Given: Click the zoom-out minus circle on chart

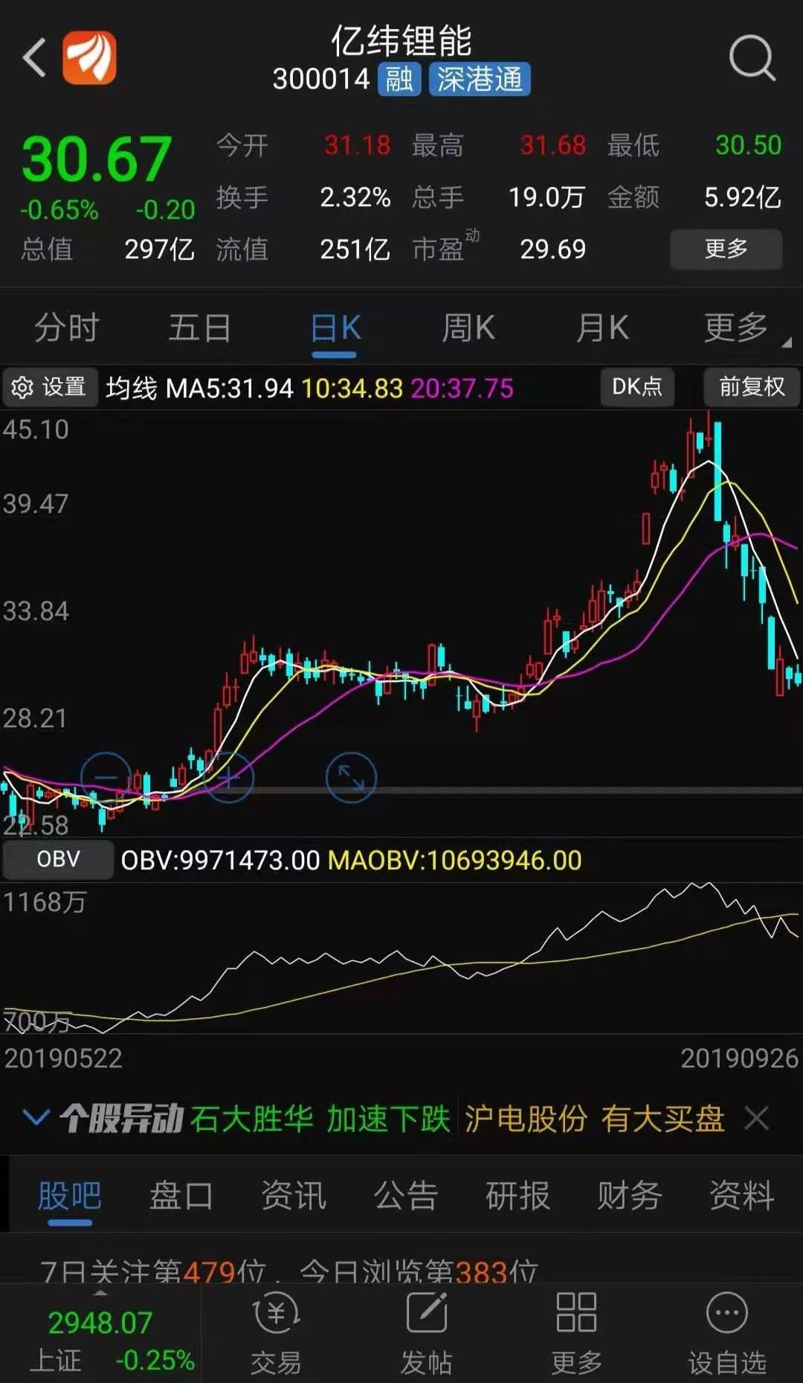Looking at the screenshot, I should point(106,778).
